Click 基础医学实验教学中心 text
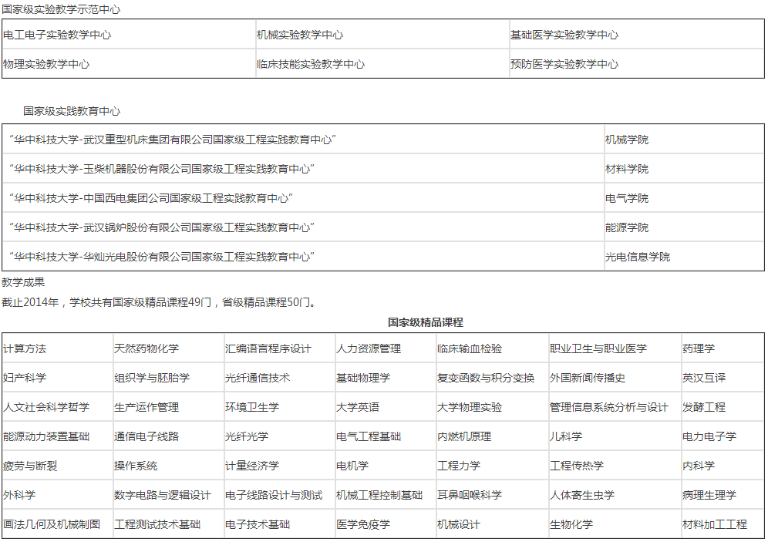Screen dimensions: 768x542 point(564,35)
